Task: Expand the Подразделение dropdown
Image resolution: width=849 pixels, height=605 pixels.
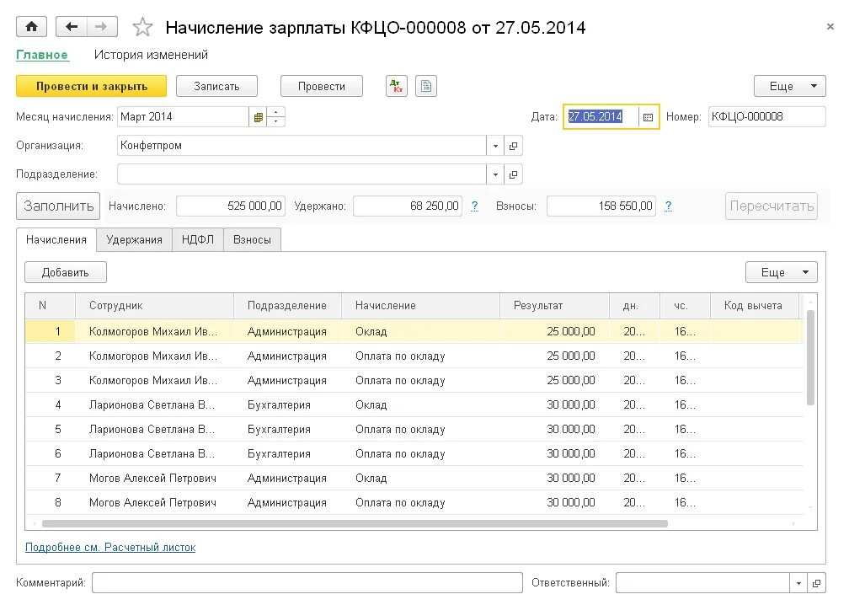Action: (495, 174)
